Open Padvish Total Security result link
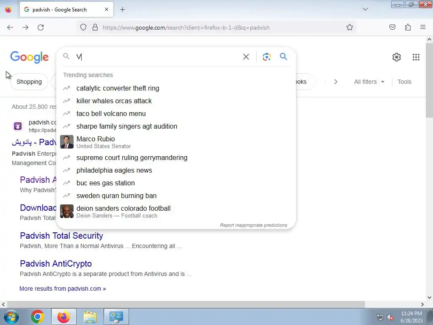The height and width of the screenshot is (325, 433). (61, 236)
